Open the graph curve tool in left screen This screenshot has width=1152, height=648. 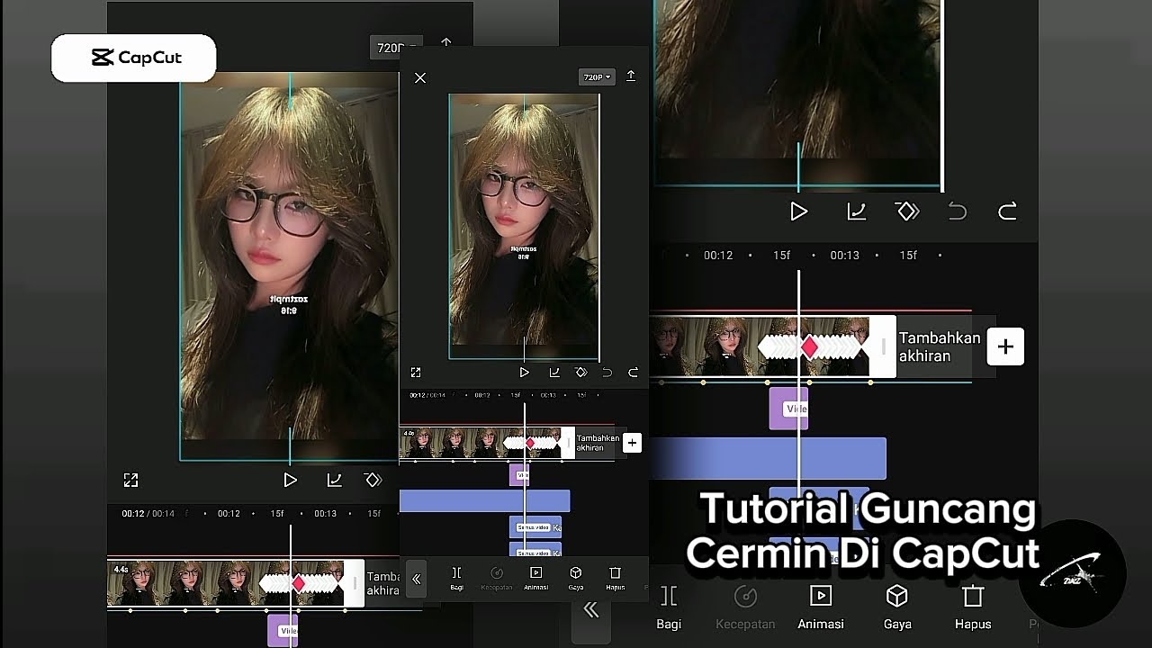point(334,481)
